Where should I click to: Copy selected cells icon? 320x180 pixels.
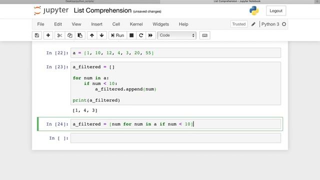point(70,35)
